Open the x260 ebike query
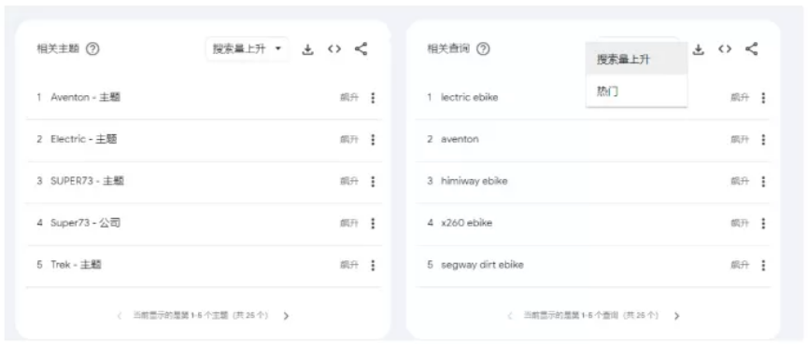This screenshot has width=808, height=345. pos(466,223)
